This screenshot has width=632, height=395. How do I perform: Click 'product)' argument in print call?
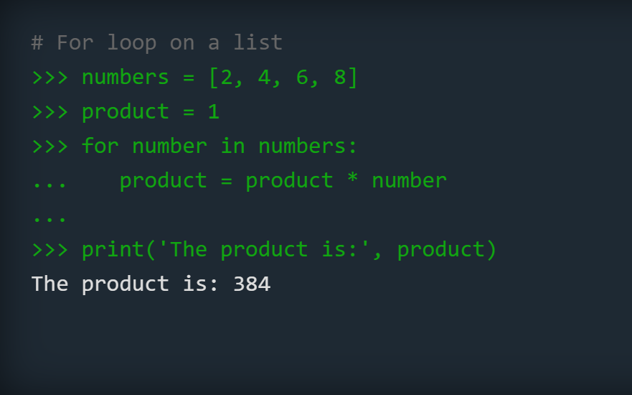coord(447,250)
